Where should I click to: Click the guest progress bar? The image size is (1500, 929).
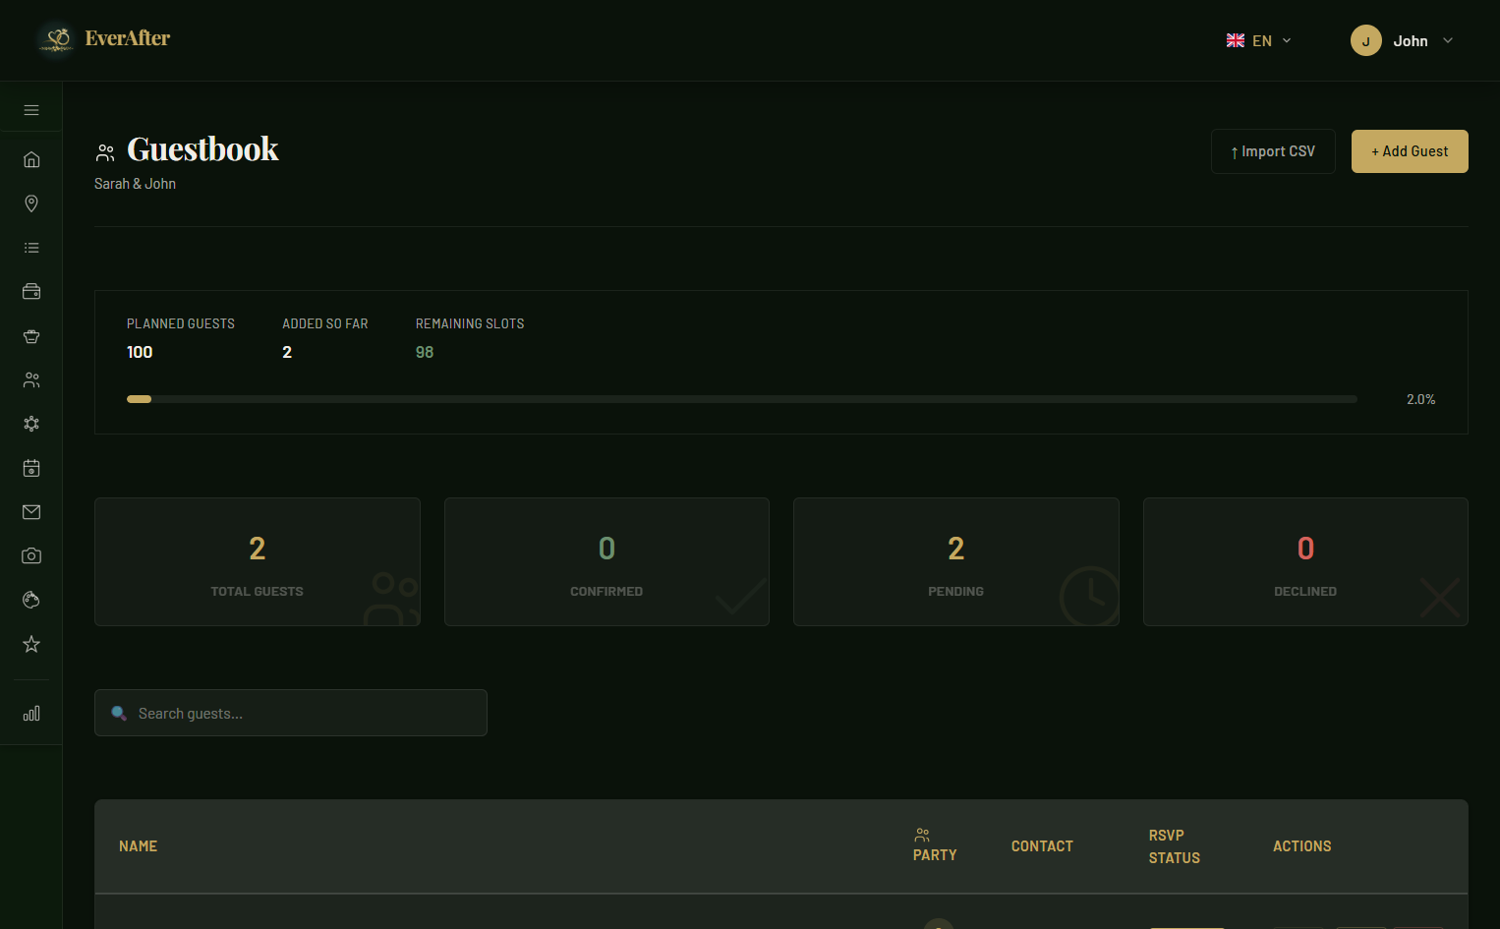(x=741, y=399)
